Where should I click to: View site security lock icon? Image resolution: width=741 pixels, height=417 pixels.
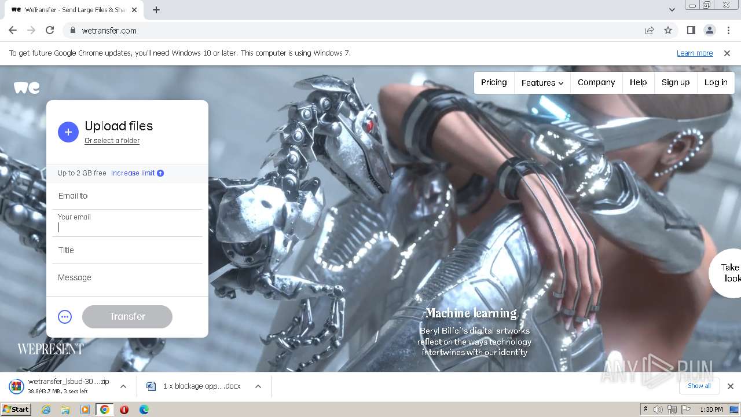pos(73,31)
